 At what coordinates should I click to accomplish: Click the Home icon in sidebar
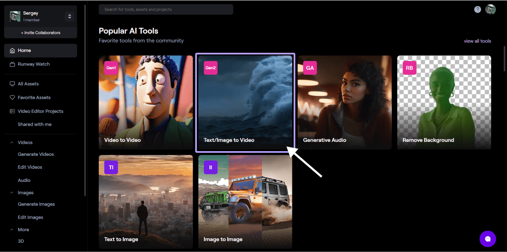tap(12, 50)
